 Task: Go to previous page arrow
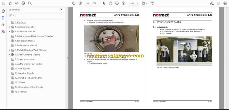tap(74, 3)
